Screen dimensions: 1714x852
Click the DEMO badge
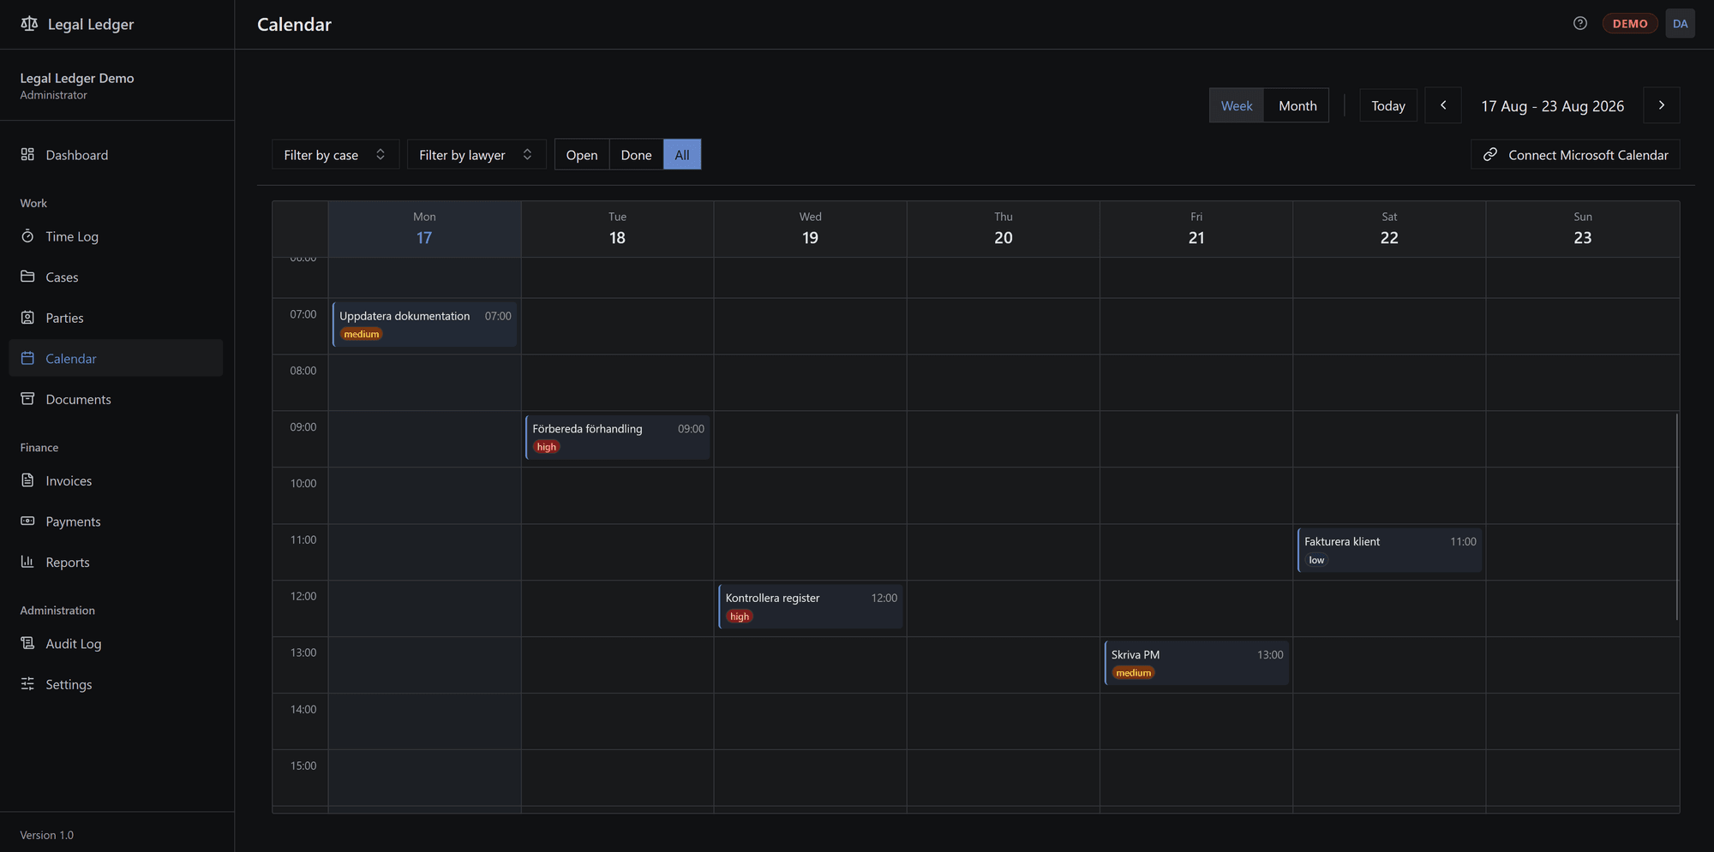1629,23
